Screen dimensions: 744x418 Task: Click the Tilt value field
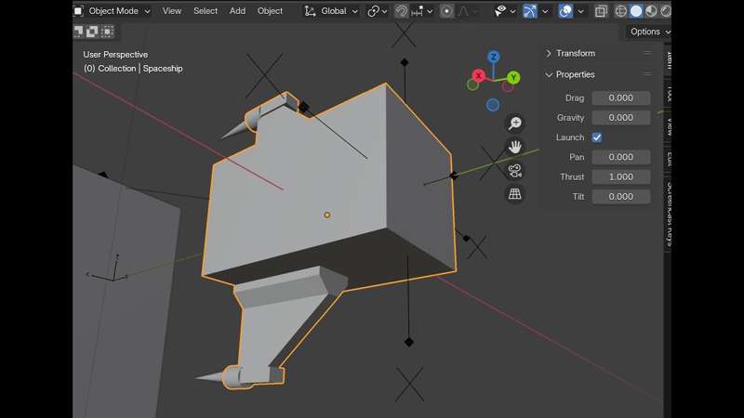coord(620,196)
